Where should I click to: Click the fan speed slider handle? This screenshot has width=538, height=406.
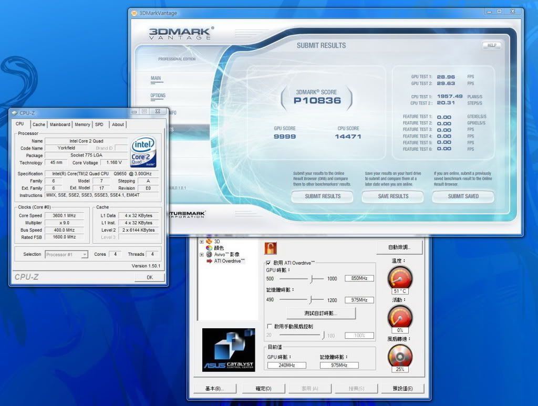point(323,335)
